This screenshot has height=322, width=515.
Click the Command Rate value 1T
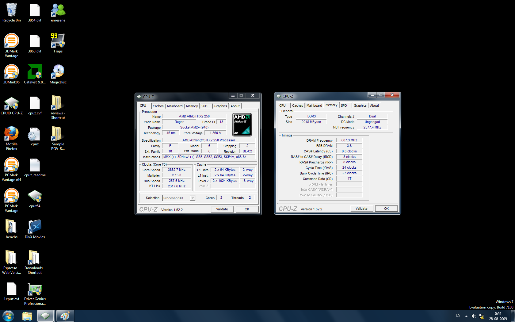pyautogui.click(x=349, y=178)
